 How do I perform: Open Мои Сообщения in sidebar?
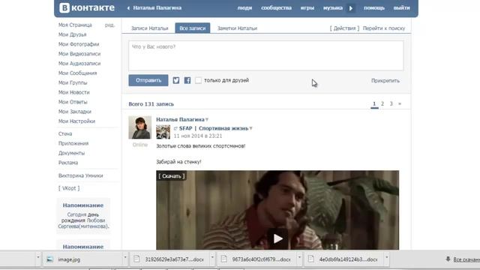pos(77,73)
